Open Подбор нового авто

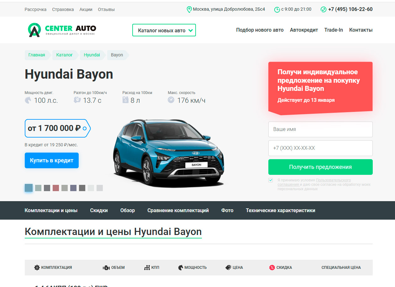click(x=260, y=30)
